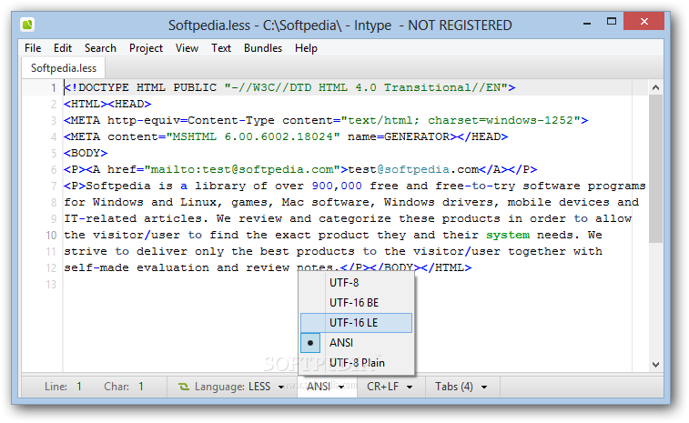Click the word 'strive' on line 11
Viewport: 689px width, 423px height.
(x=86, y=251)
